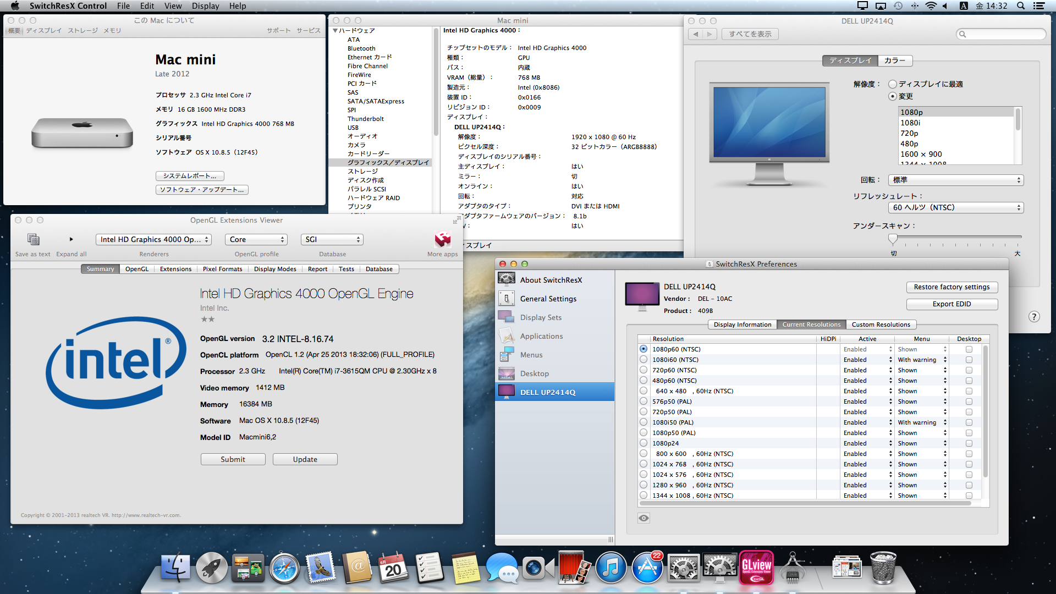The height and width of the screenshot is (594, 1056).
Task: Click the Submit button in OpenGL viewer
Action: click(233, 459)
